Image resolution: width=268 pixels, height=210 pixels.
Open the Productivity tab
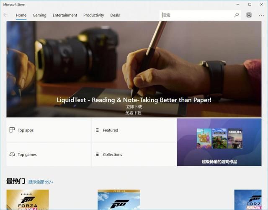click(x=93, y=15)
